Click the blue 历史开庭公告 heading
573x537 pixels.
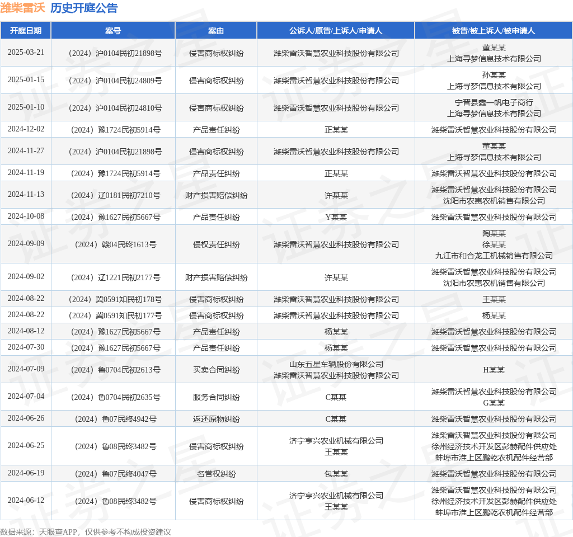pyautogui.click(x=84, y=8)
